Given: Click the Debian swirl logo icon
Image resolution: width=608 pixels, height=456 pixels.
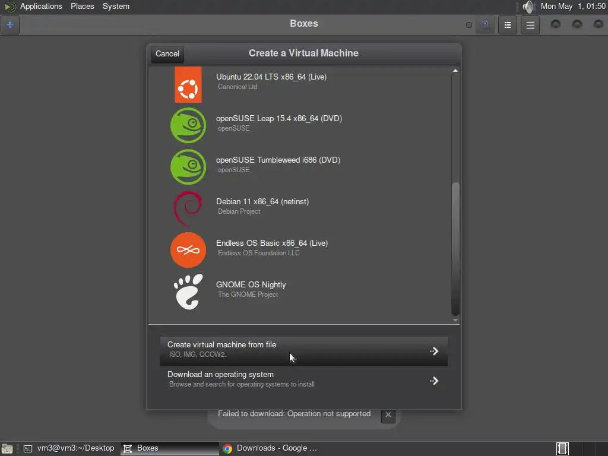Looking at the screenshot, I should tap(188, 208).
